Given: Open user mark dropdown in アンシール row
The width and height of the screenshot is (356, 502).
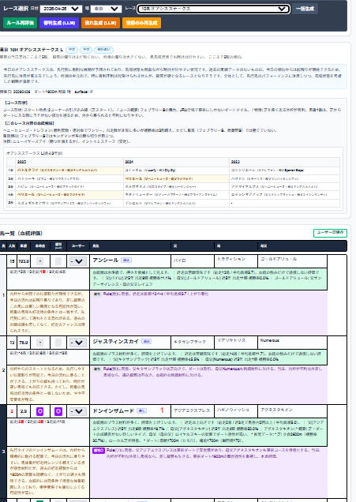Looking at the screenshot, I should click(77, 261).
